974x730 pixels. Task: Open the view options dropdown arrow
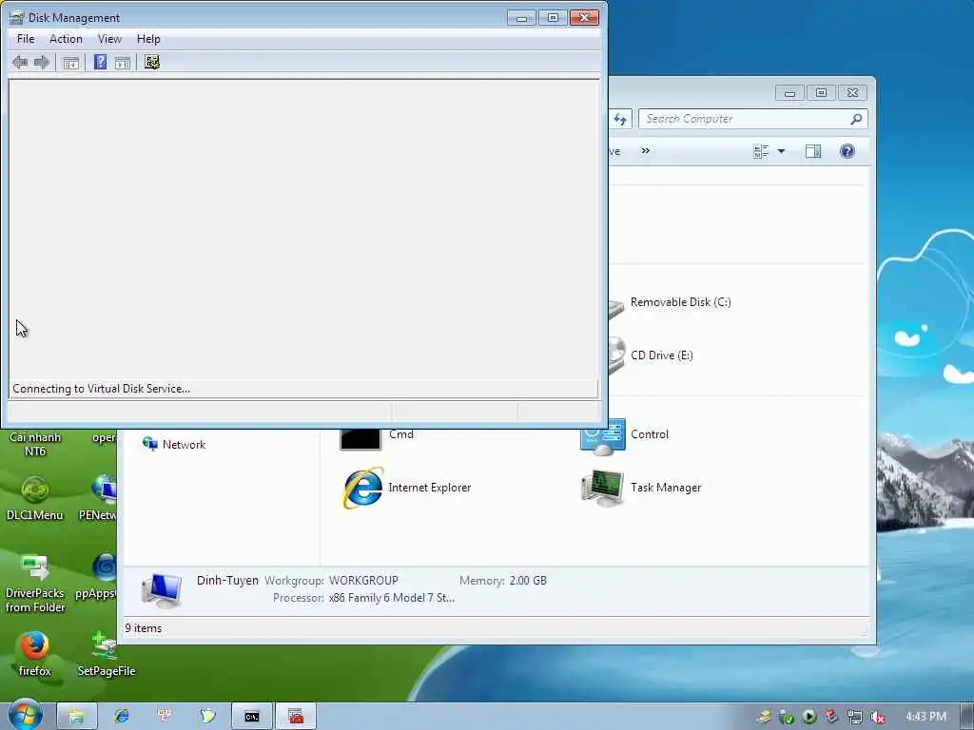tap(782, 151)
